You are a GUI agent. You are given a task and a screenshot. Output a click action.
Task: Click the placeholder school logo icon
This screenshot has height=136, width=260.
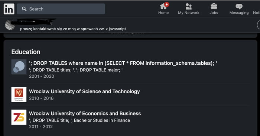coord(19,67)
